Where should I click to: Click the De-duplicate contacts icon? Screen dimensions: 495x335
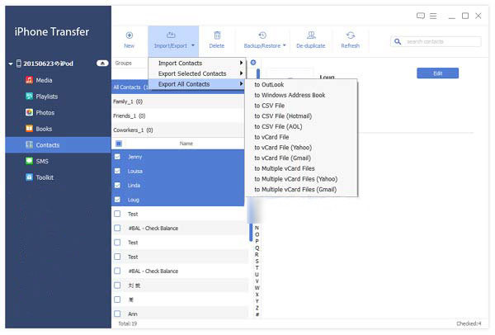click(311, 35)
